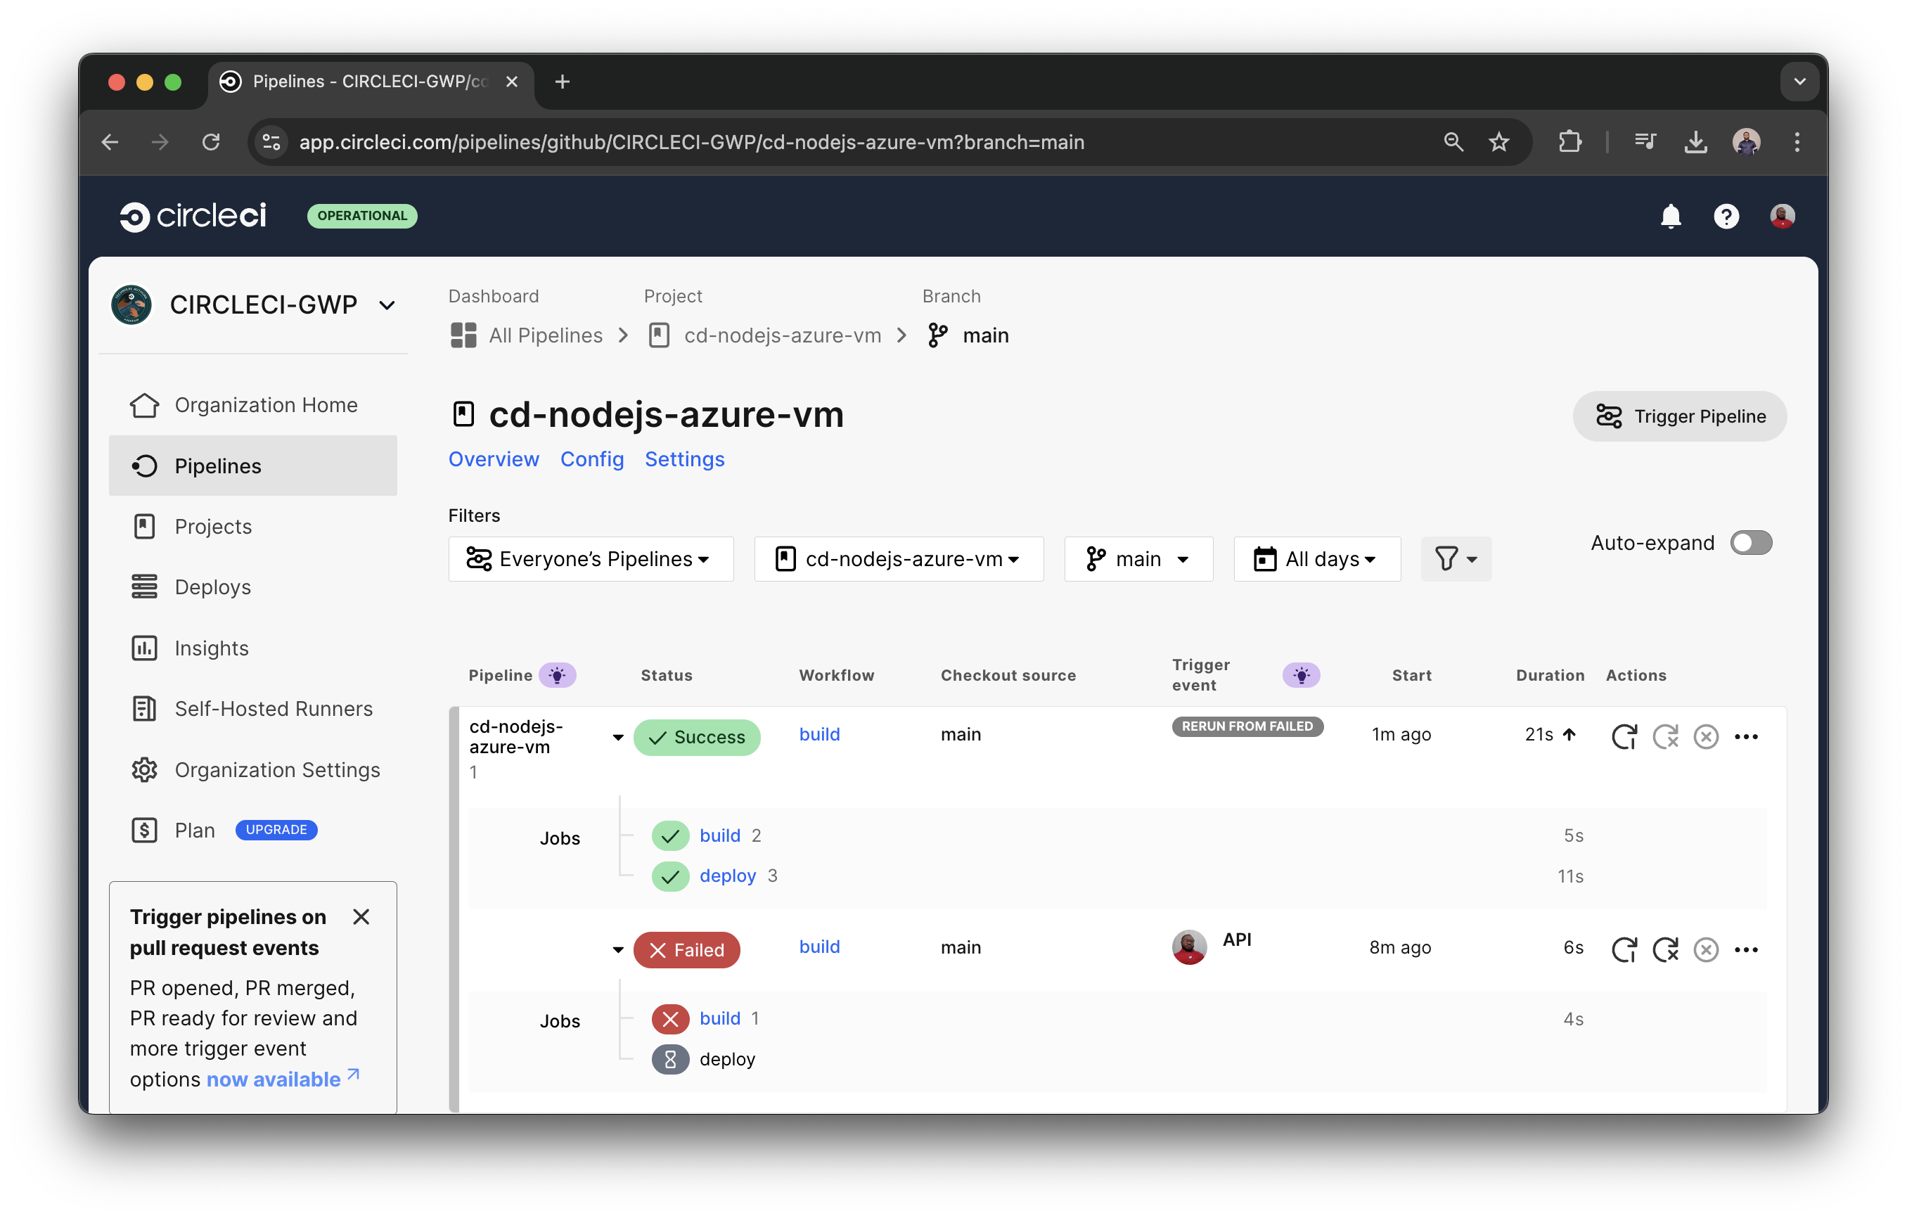This screenshot has width=1907, height=1218.
Task: Open Insights from the sidebar
Action: point(211,648)
